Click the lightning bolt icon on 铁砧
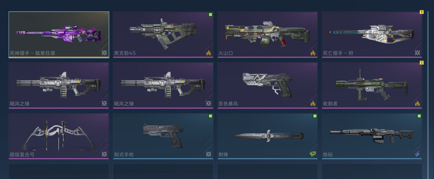This screenshot has height=179, width=434. (418, 154)
